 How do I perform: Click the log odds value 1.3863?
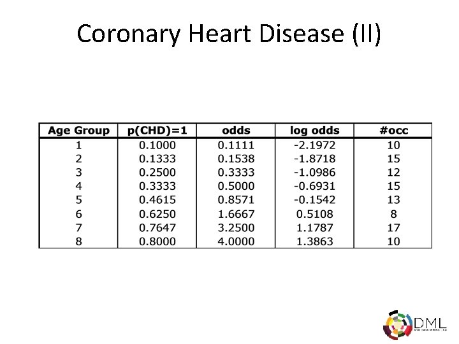tap(316, 241)
